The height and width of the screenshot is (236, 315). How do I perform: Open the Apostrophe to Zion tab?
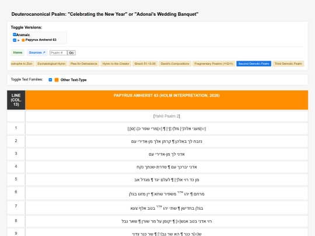22,64
